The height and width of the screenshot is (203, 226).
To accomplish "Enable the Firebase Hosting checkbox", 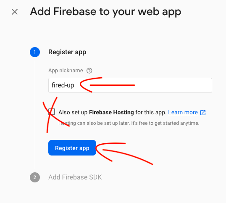I will [x=52, y=112].
